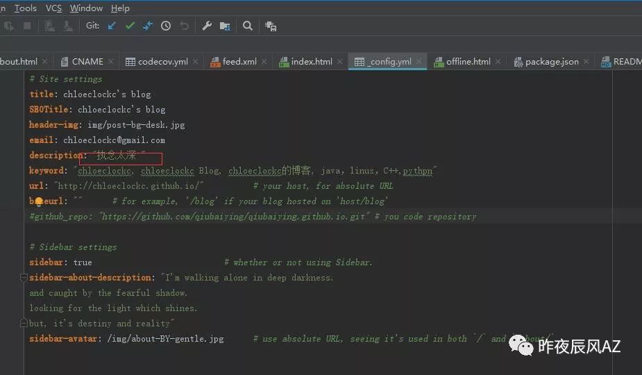Click fold end marker at 'but, it's destiny' line
642x375 pixels.
[24, 324]
